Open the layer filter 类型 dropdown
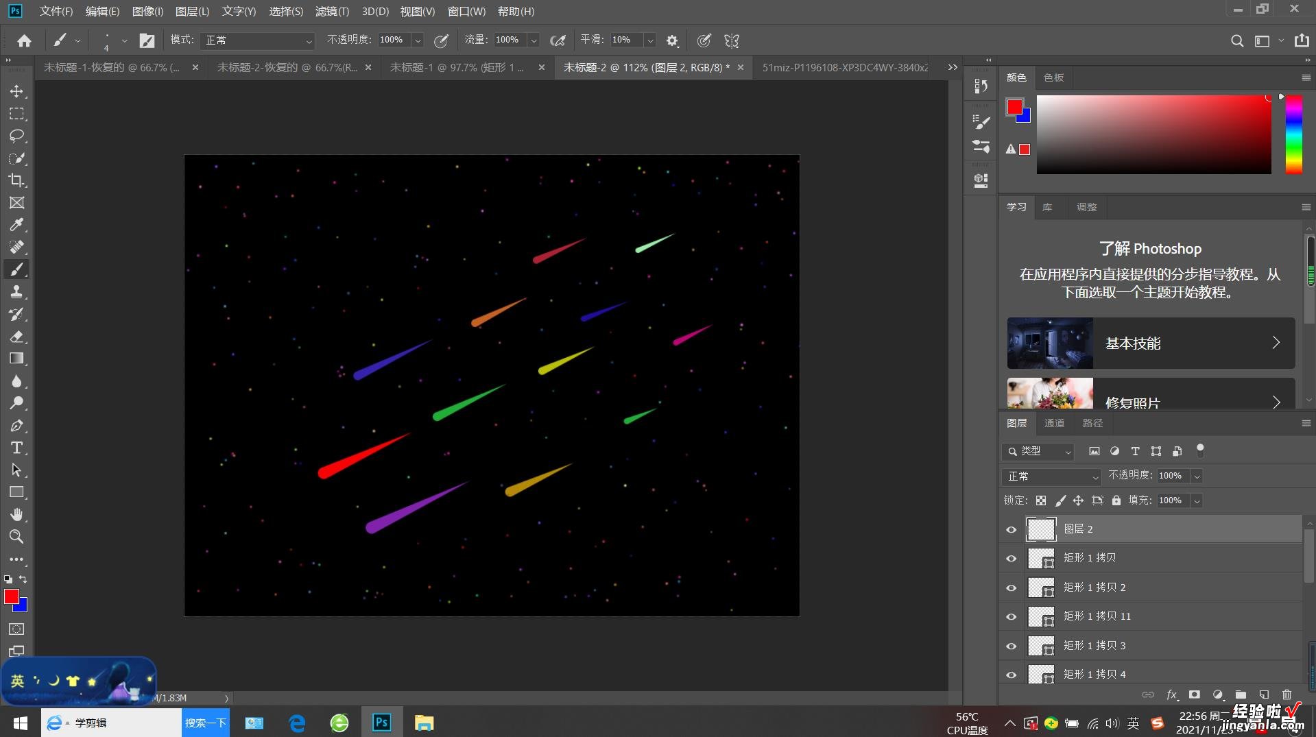Viewport: 1316px width, 737px height. coord(1038,451)
